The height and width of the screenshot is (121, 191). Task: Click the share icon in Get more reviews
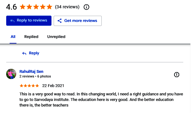60,21
